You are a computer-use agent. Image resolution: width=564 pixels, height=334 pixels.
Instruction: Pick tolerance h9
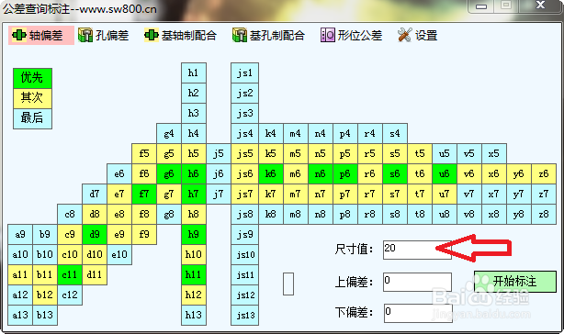point(194,235)
